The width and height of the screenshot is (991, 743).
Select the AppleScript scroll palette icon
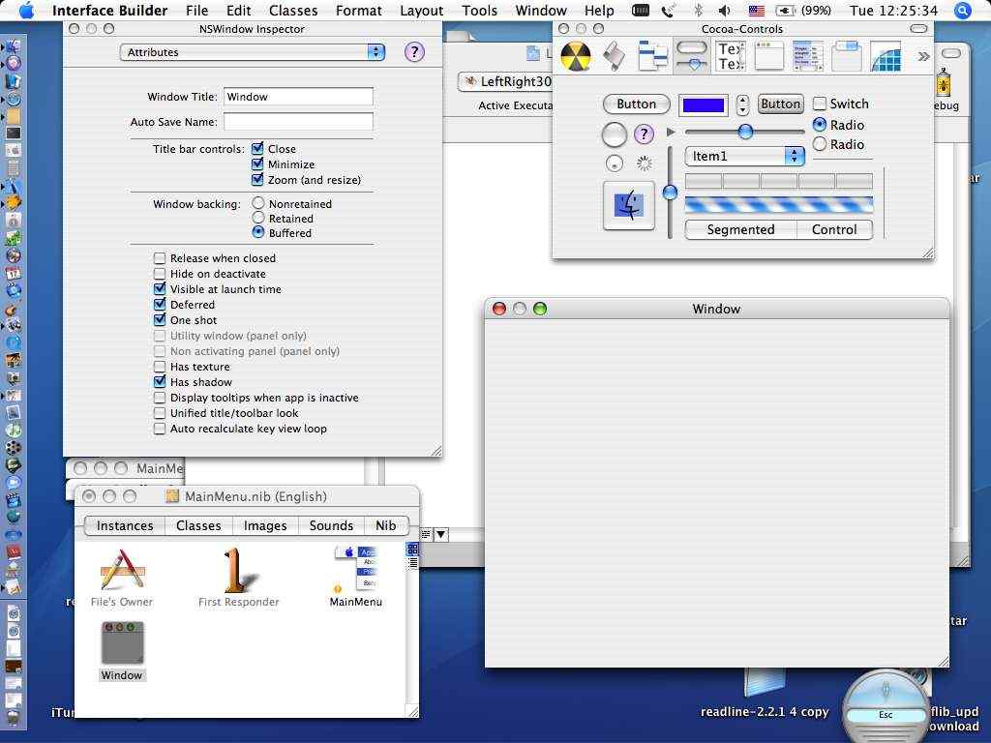615,56
